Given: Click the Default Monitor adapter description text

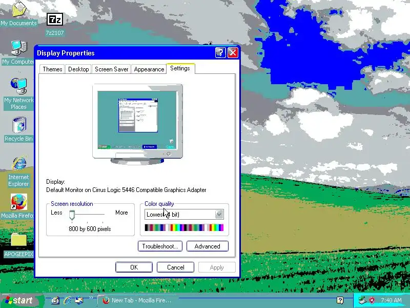Looking at the screenshot, I should (126, 190).
